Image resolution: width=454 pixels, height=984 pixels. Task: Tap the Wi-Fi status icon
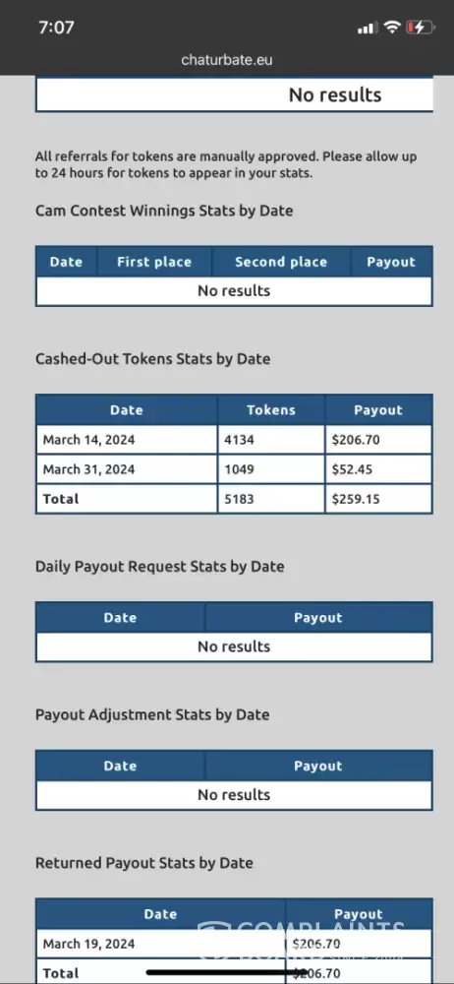click(392, 27)
